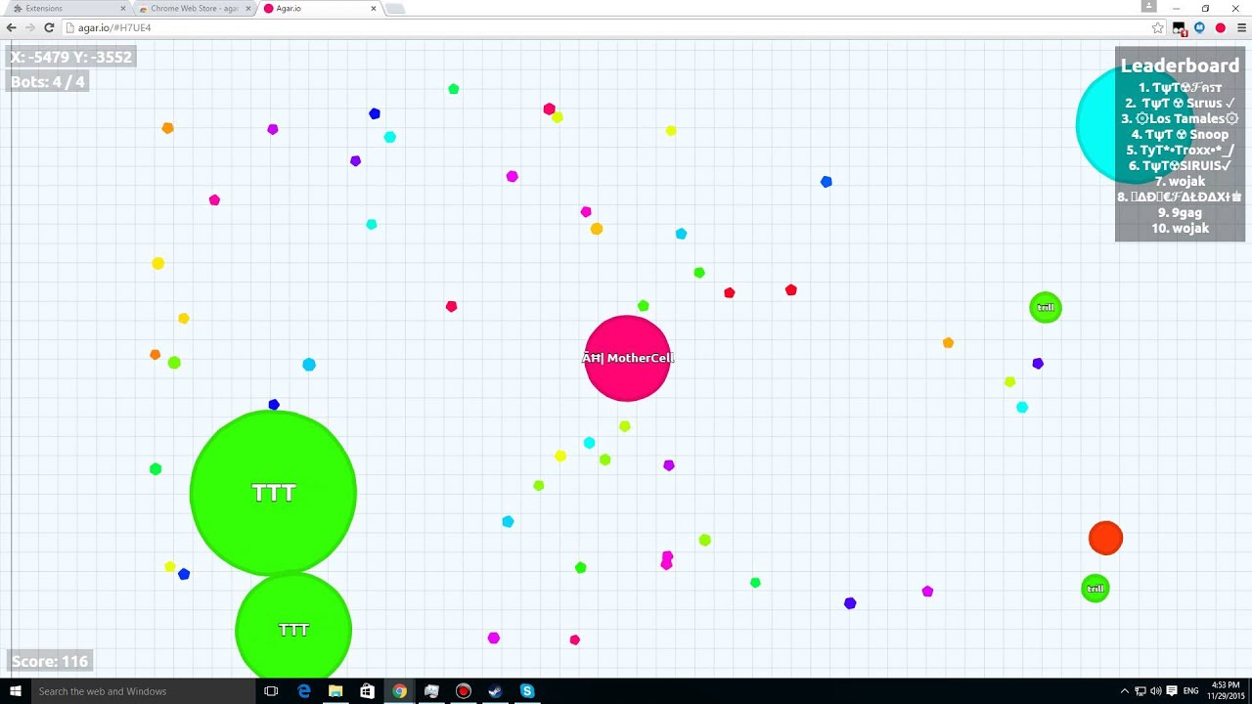Click the small green 'troll' cell near orange-red cell
1252x704 pixels.
click(x=1095, y=589)
